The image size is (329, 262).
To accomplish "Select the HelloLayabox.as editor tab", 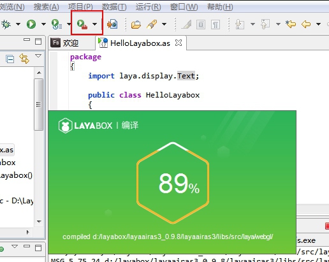I will point(140,43).
